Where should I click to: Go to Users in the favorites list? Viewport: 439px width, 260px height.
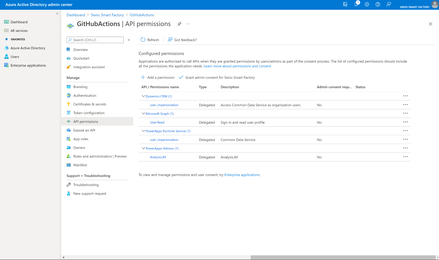point(15,57)
